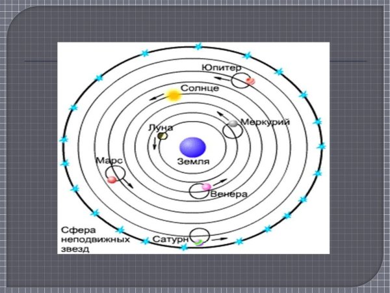Viewport: 390px width, 293px height.
Task: Select the Меркурий label
Action: (x=264, y=122)
